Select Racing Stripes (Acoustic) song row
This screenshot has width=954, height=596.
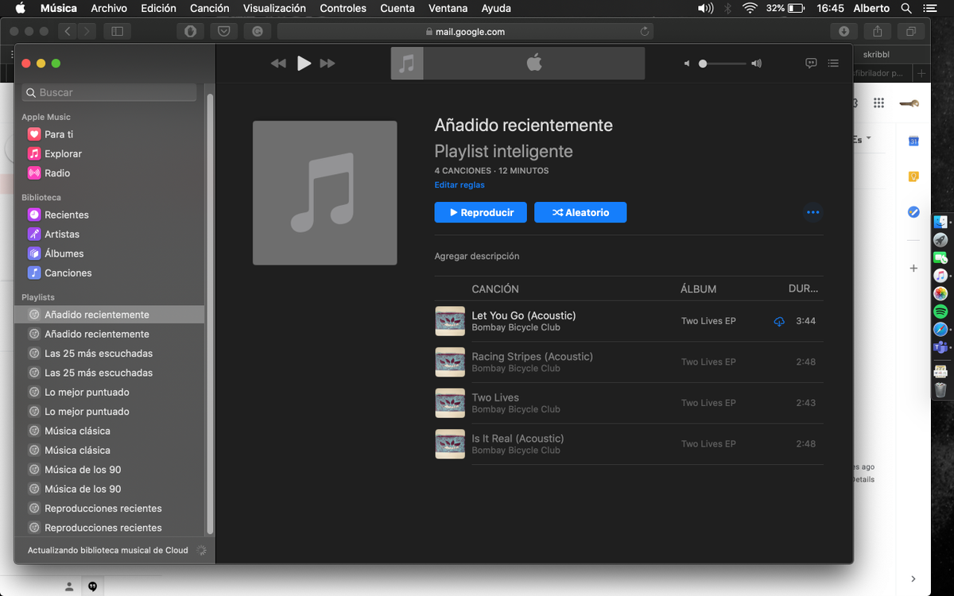click(x=629, y=362)
